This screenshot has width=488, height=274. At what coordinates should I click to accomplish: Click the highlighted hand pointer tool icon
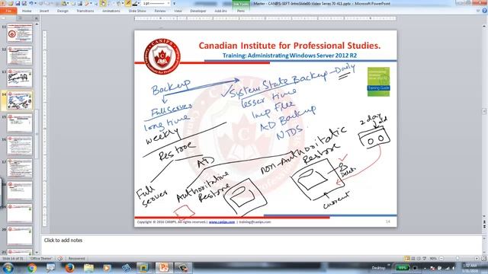point(103,3)
